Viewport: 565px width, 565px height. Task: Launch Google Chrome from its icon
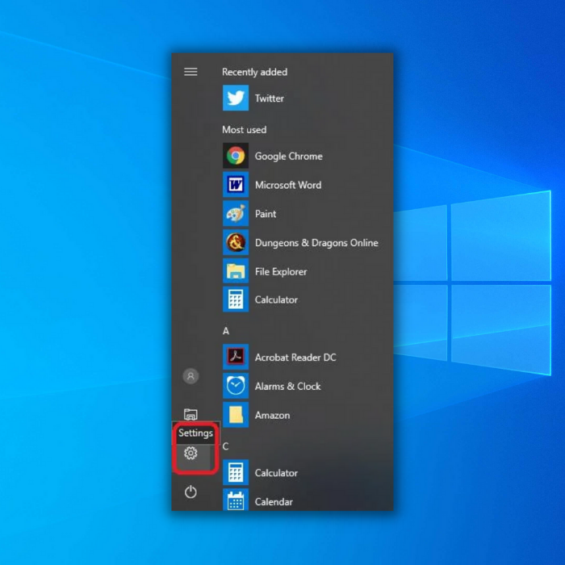click(x=236, y=156)
